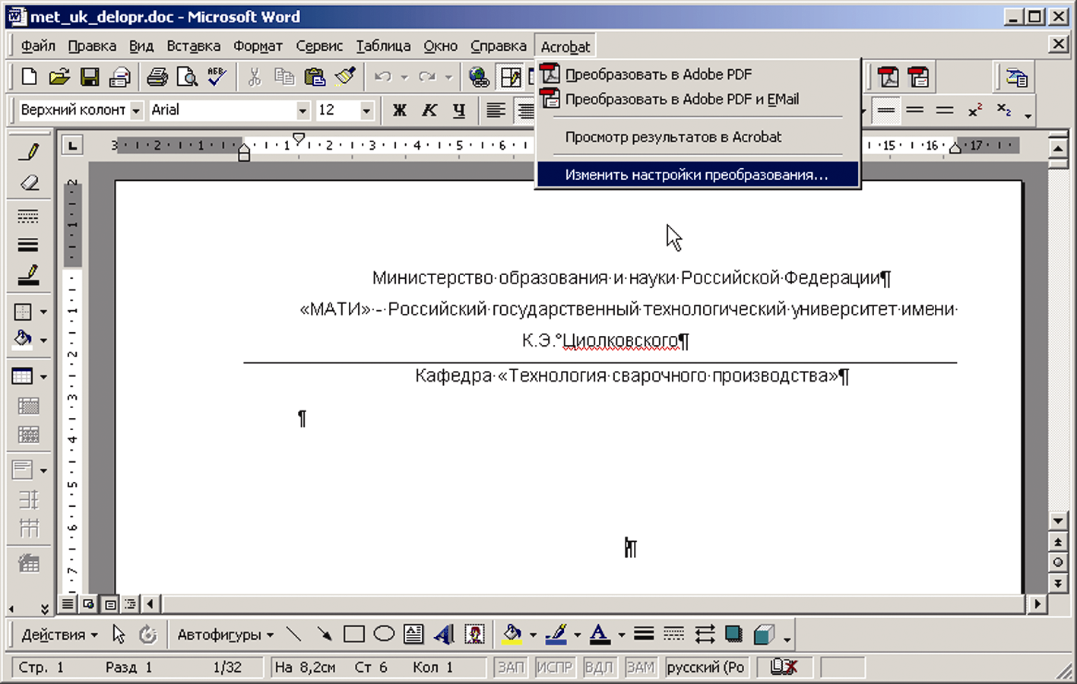Expand the outside border dropdown arrow
Screen dimensions: 1077x684
43,312
